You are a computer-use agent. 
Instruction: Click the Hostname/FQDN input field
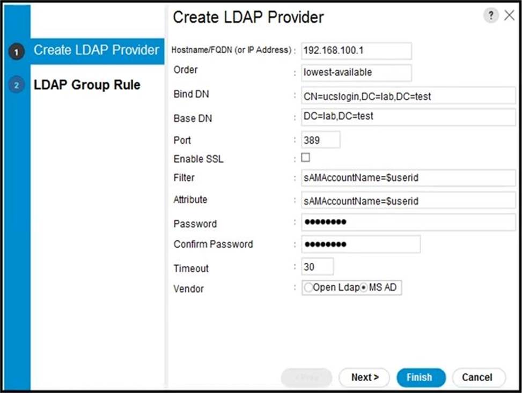tap(356, 50)
